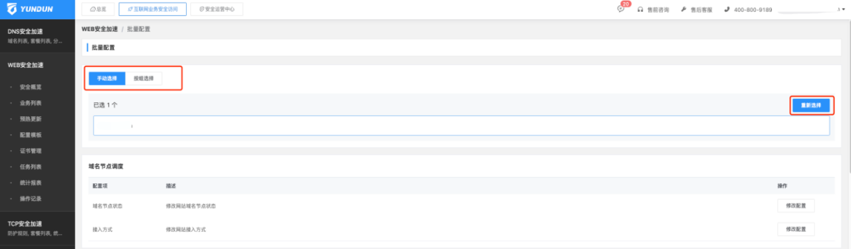The image size is (851, 249).
Task: Select the 手动选择 option
Action: pos(106,78)
